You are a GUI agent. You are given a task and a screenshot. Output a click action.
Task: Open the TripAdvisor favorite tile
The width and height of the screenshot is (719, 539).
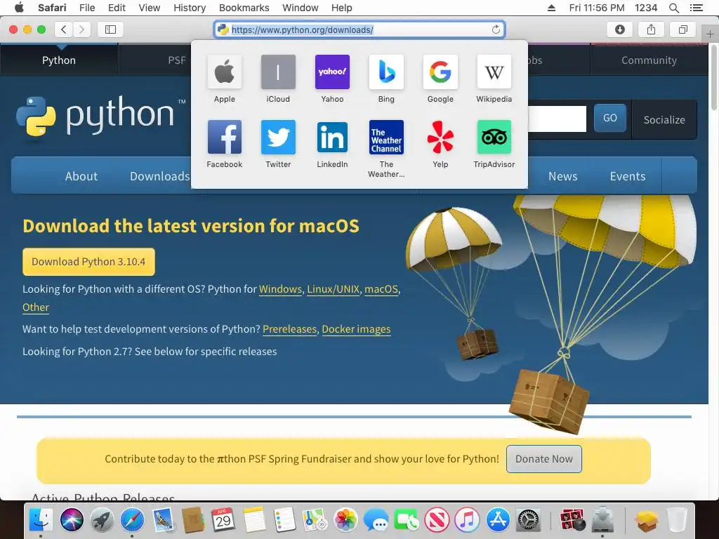494,137
